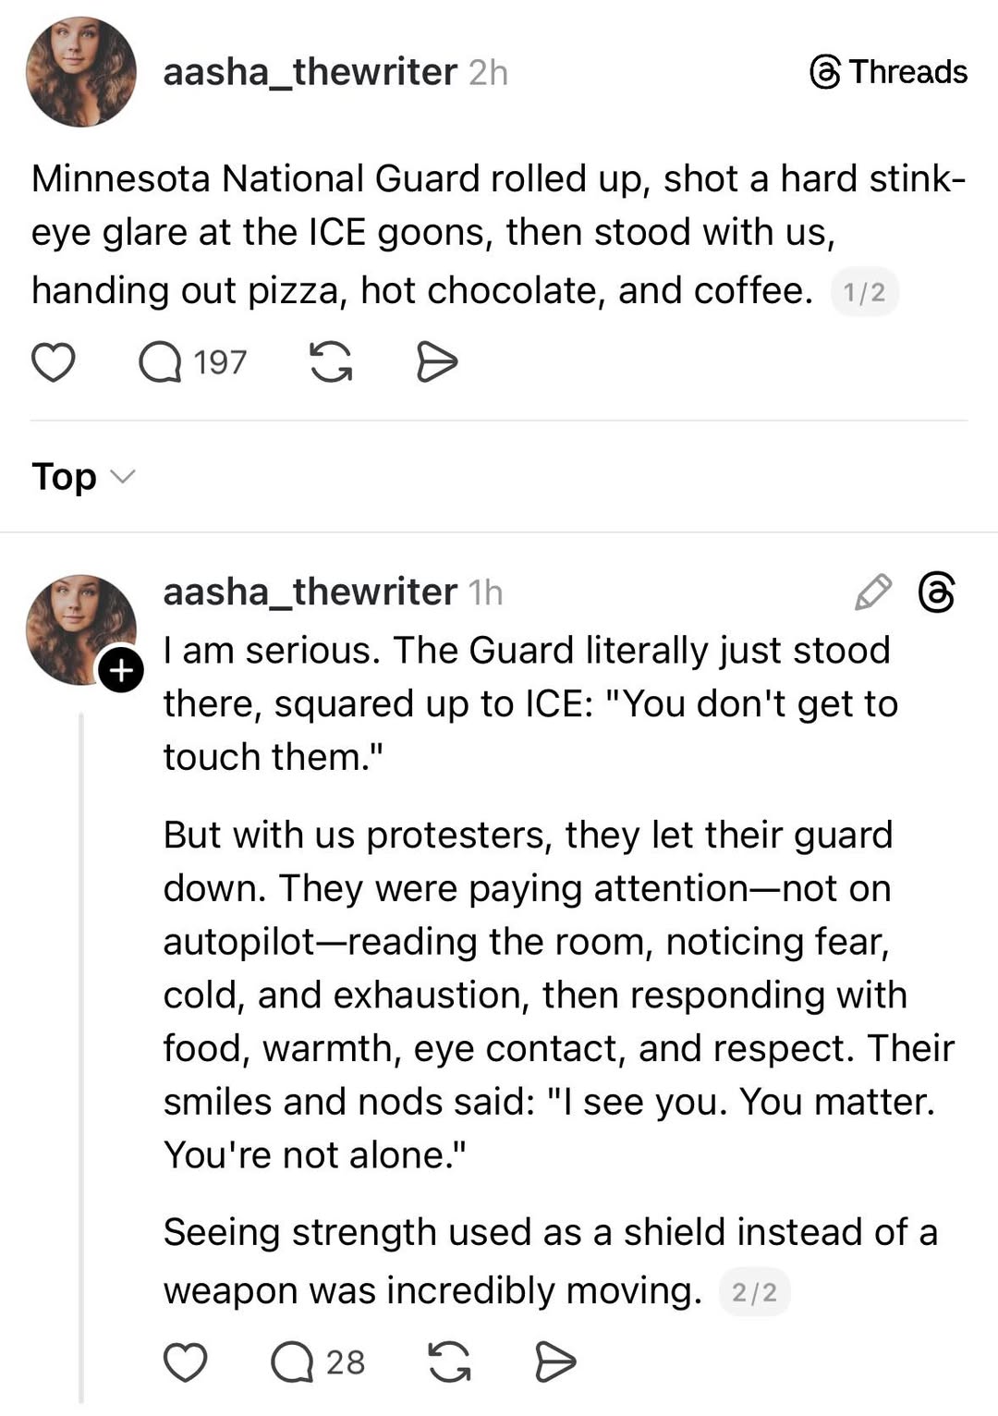This screenshot has height=1416, width=998.
Task: Open aasha_thewriter profile from first post
Action: [x=310, y=72]
